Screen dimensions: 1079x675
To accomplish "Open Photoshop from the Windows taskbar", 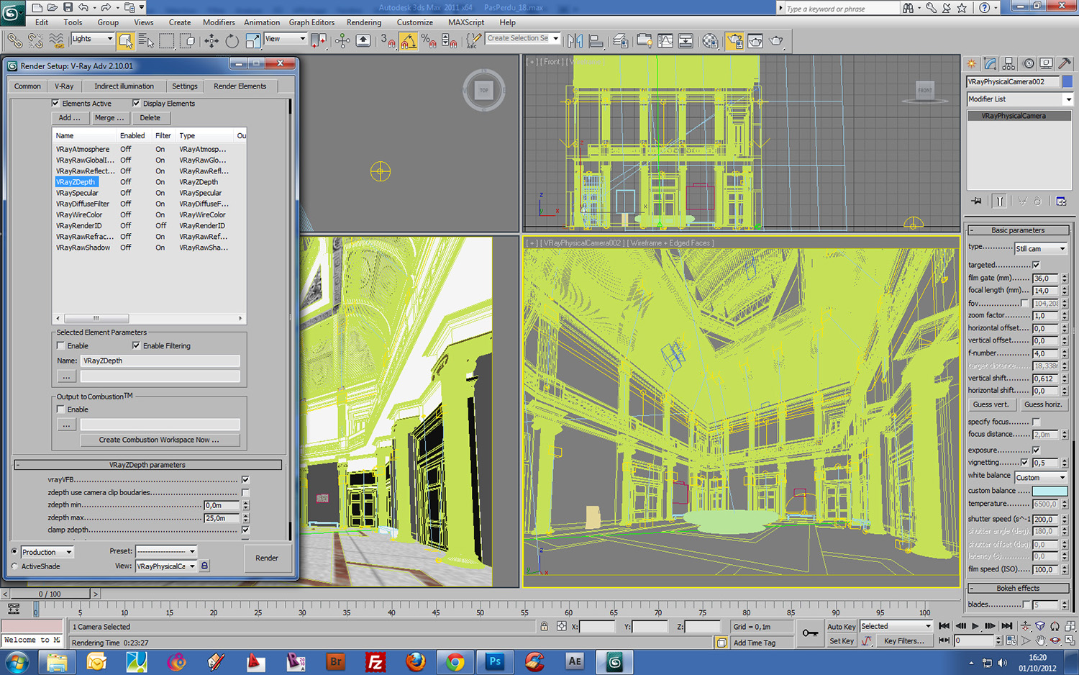I will [495, 661].
